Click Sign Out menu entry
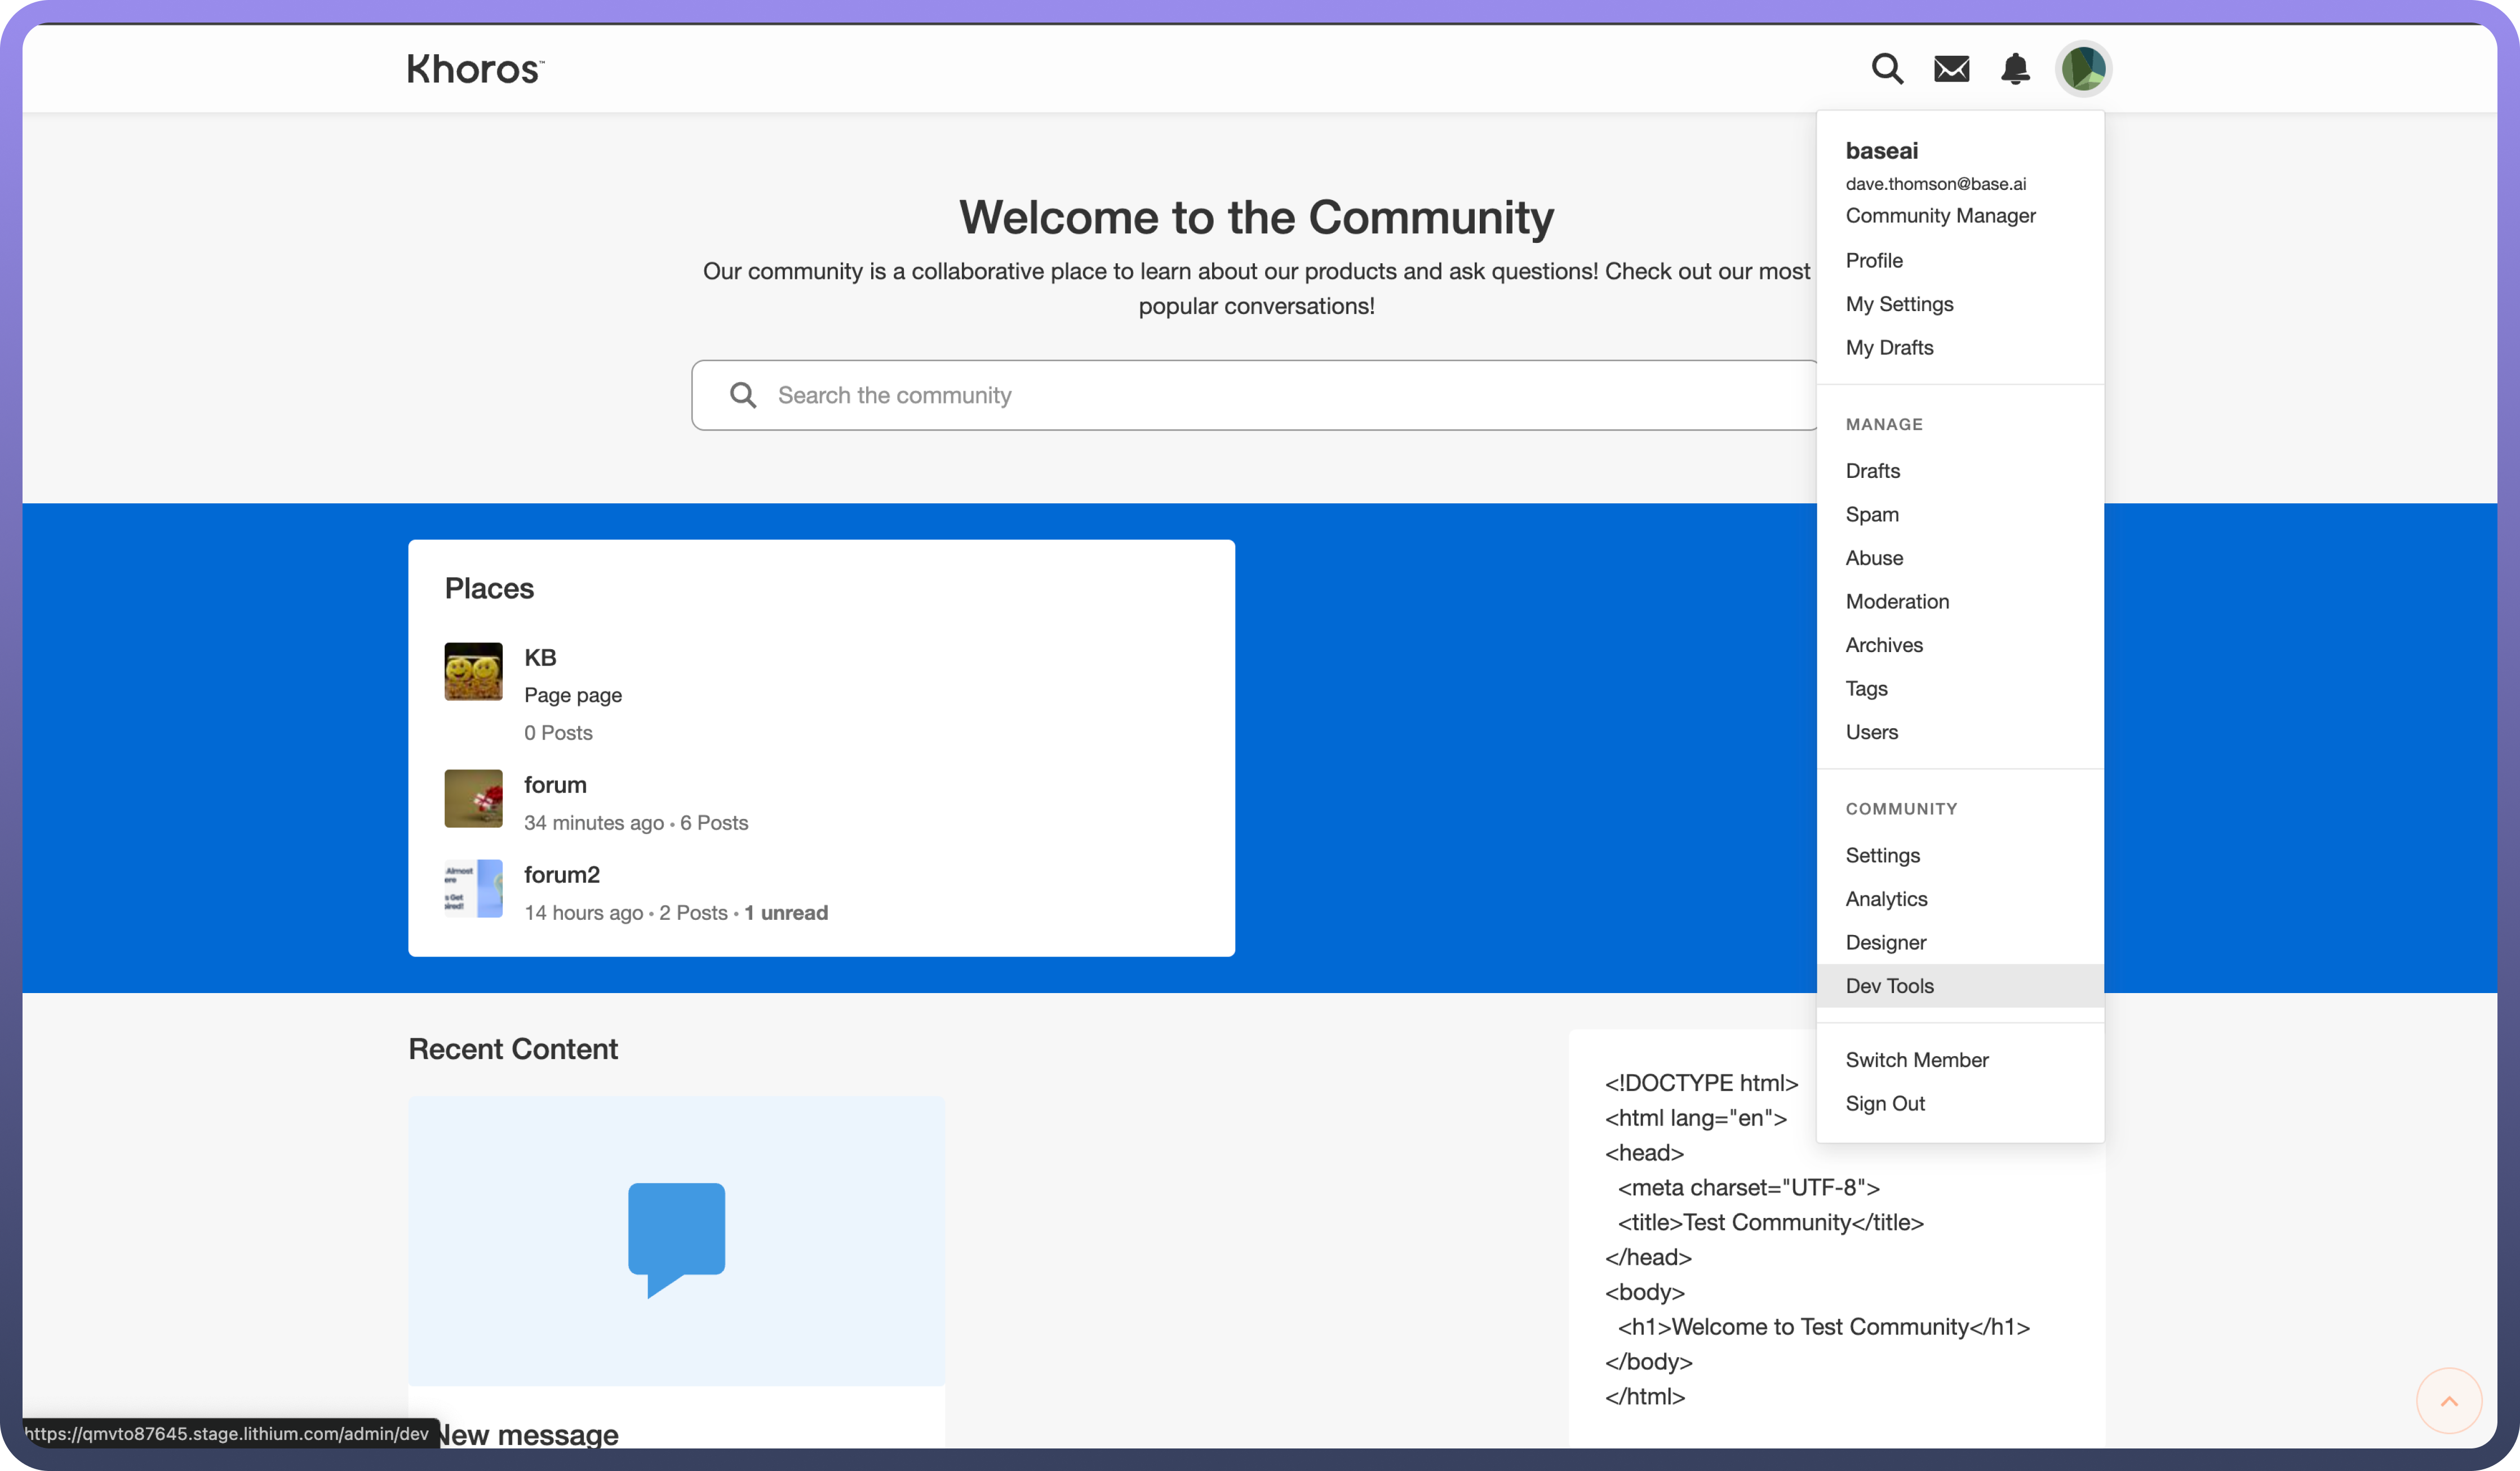 pyautogui.click(x=1884, y=1103)
